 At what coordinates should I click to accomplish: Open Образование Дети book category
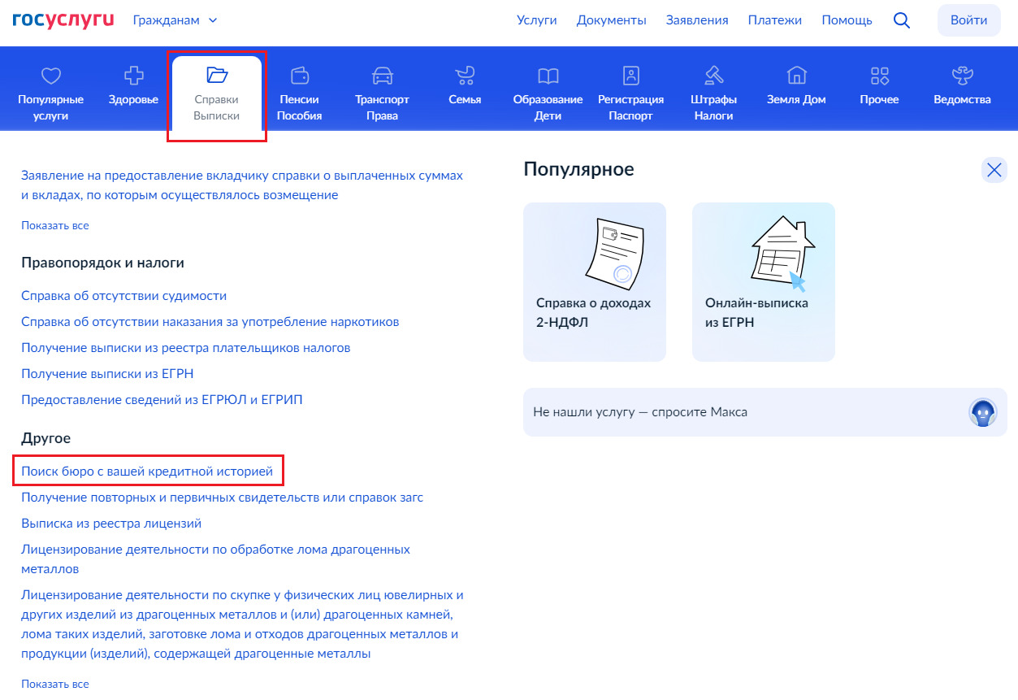coord(548,93)
